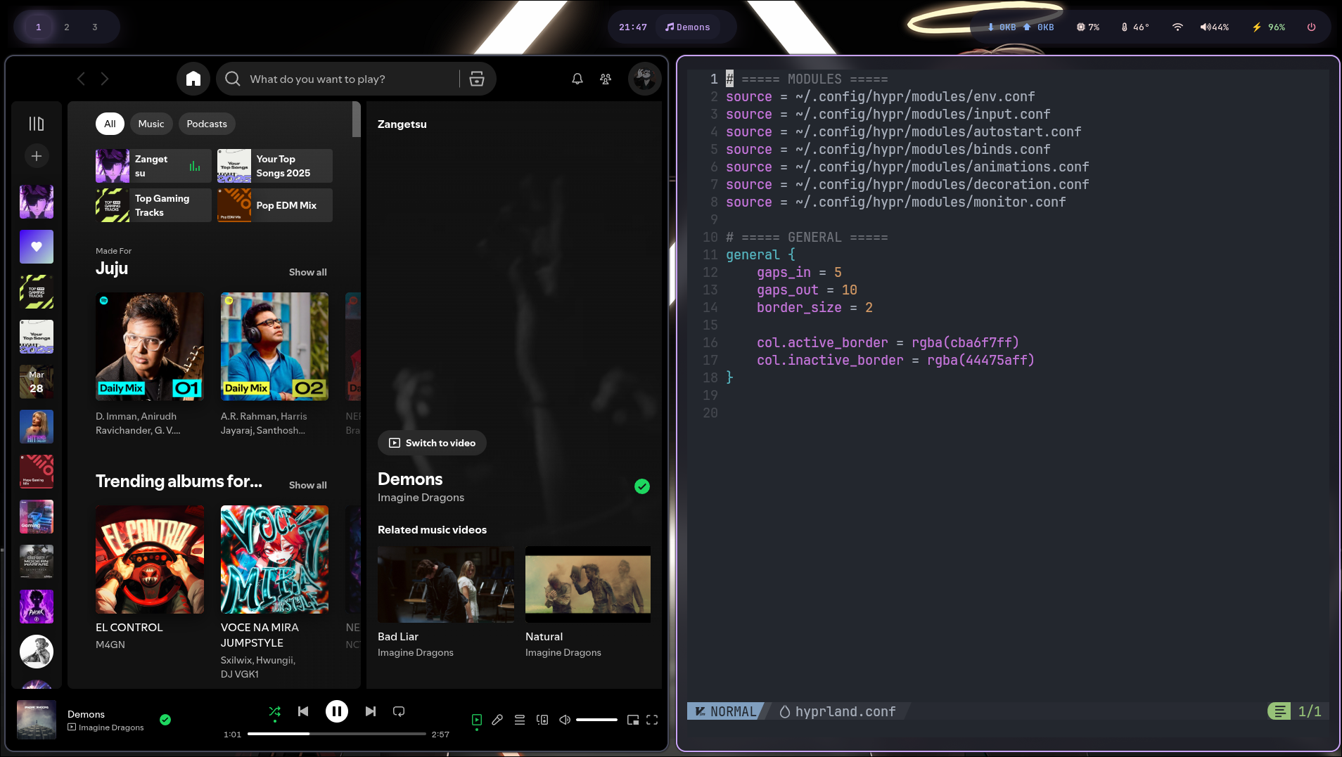1342x757 pixels.
Task: Open the playback queue
Action: (520, 720)
